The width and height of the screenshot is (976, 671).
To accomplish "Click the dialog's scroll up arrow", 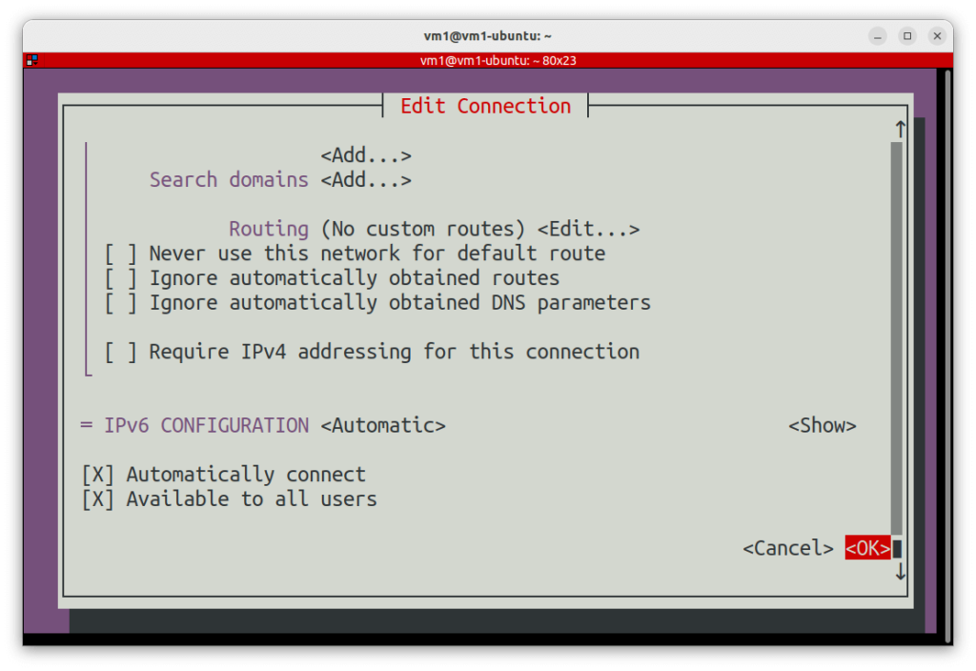I will tap(900, 130).
